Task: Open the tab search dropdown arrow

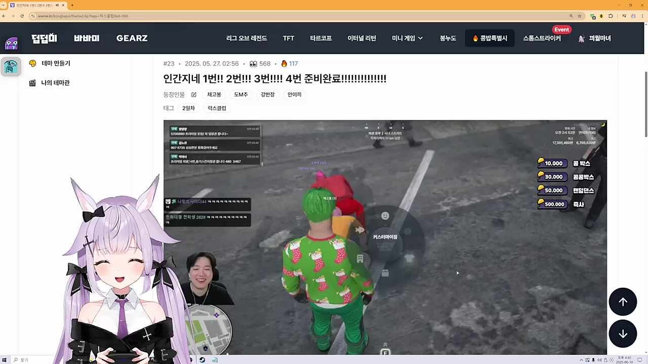Action: point(4,5)
